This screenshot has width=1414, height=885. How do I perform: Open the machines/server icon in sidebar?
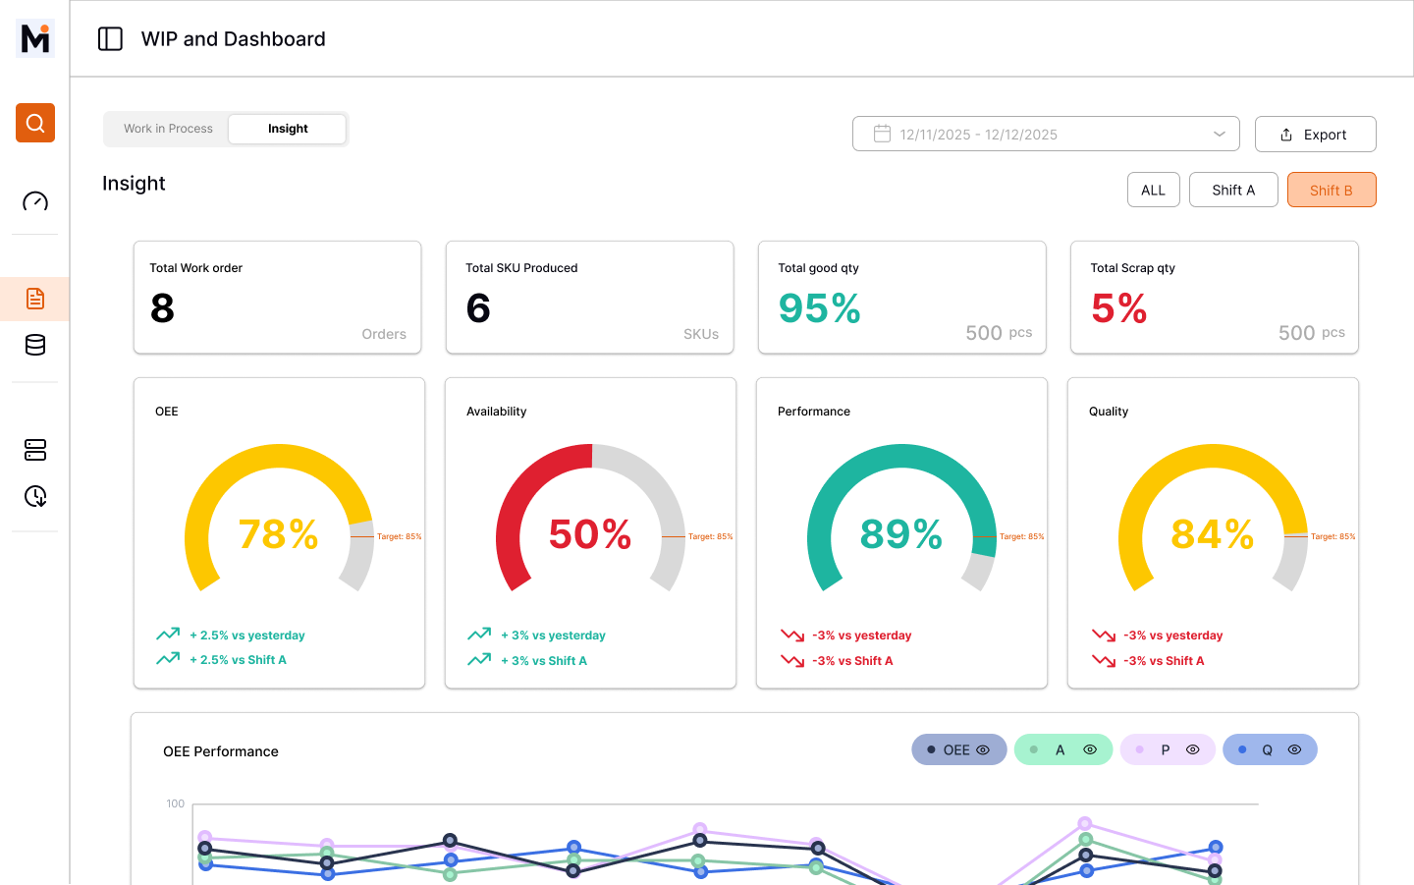point(34,450)
